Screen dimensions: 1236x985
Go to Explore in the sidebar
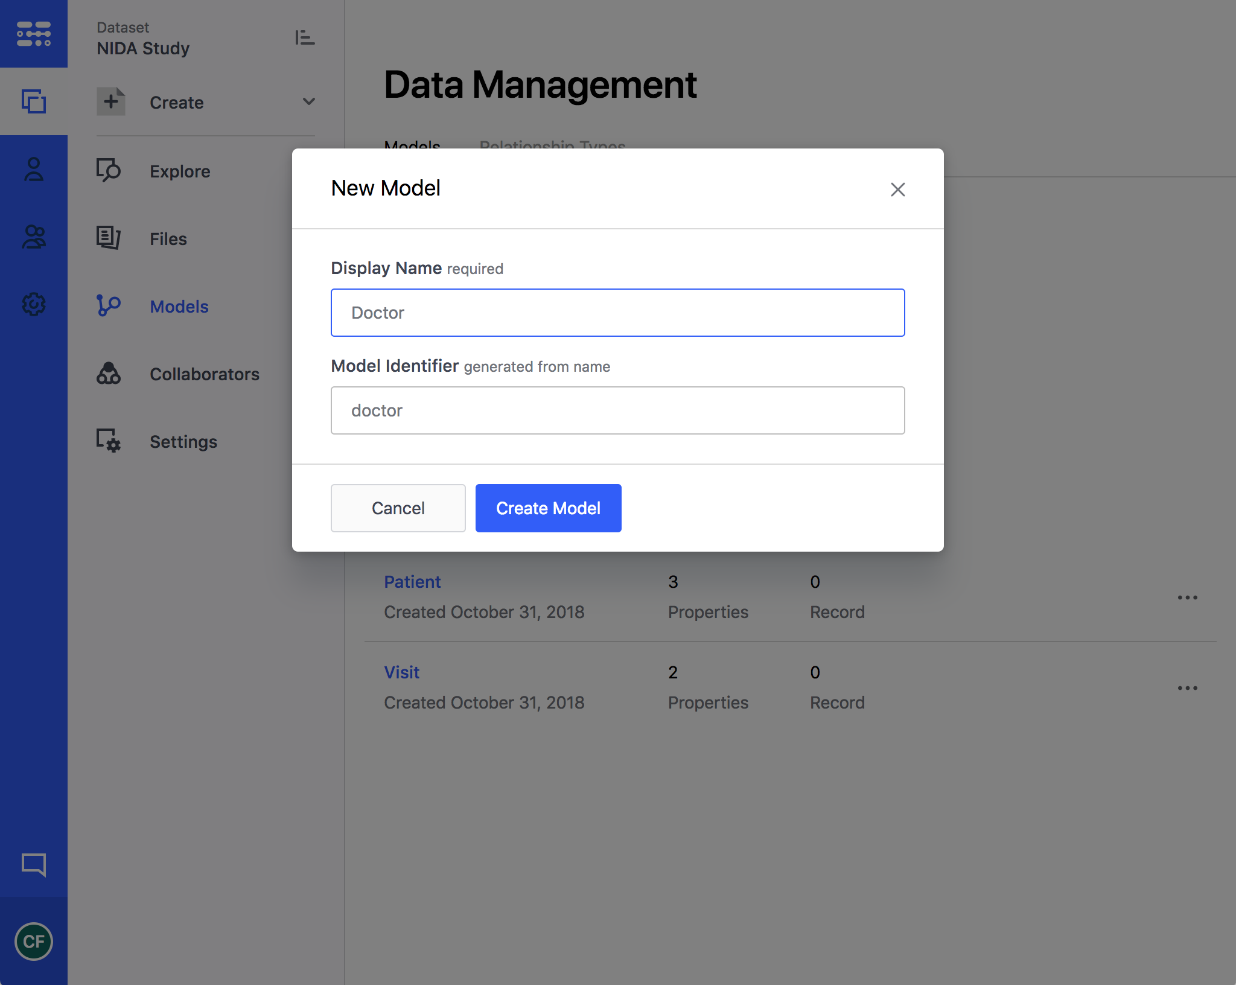(180, 171)
